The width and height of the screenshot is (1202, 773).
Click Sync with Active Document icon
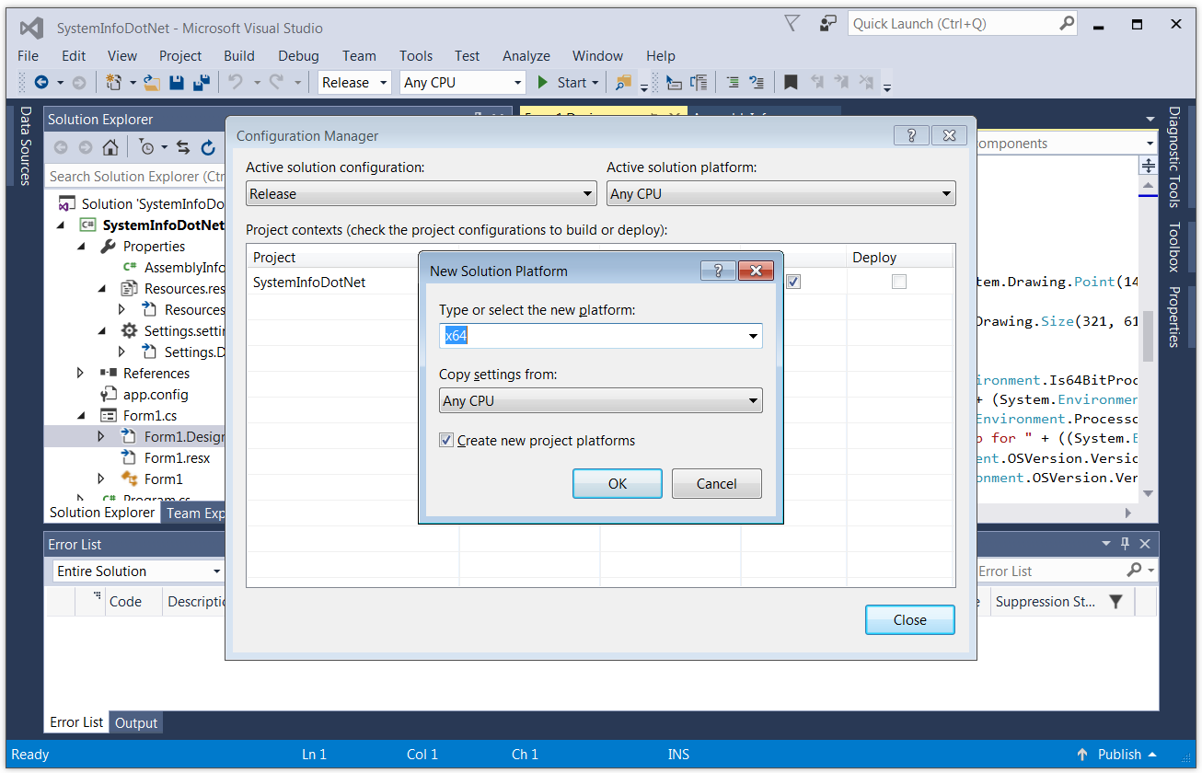click(183, 147)
